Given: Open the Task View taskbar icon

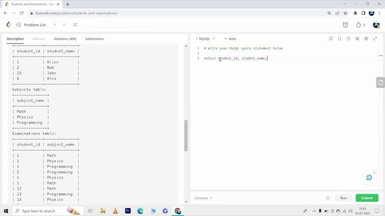Looking at the screenshot, I should 90,211.
